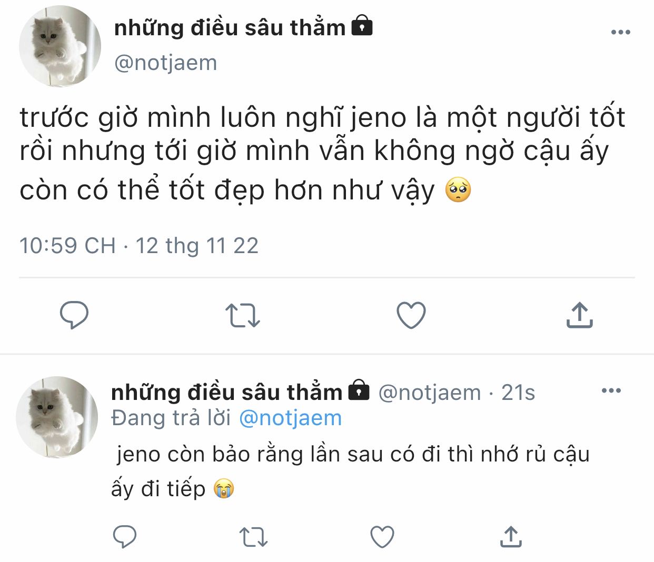Click the blue @notjaem mention link
This screenshot has height=562, width=654.
290,418
